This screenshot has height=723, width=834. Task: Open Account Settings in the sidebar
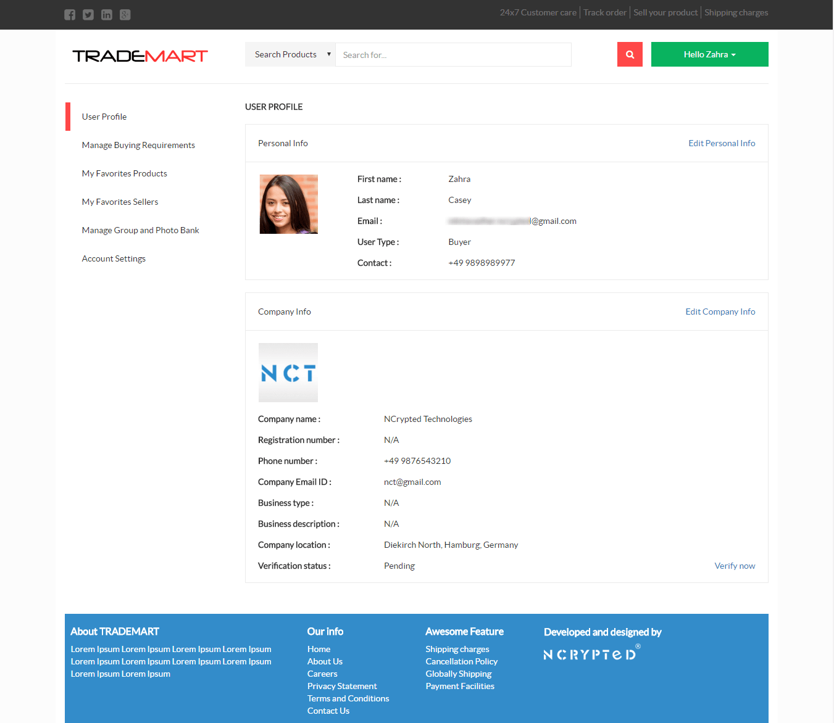(x=114, y=258)
